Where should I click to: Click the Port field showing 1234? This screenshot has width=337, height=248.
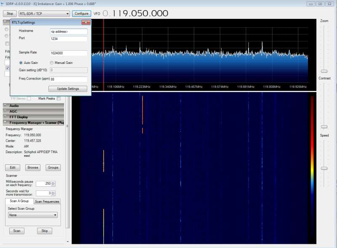(69, 39)
